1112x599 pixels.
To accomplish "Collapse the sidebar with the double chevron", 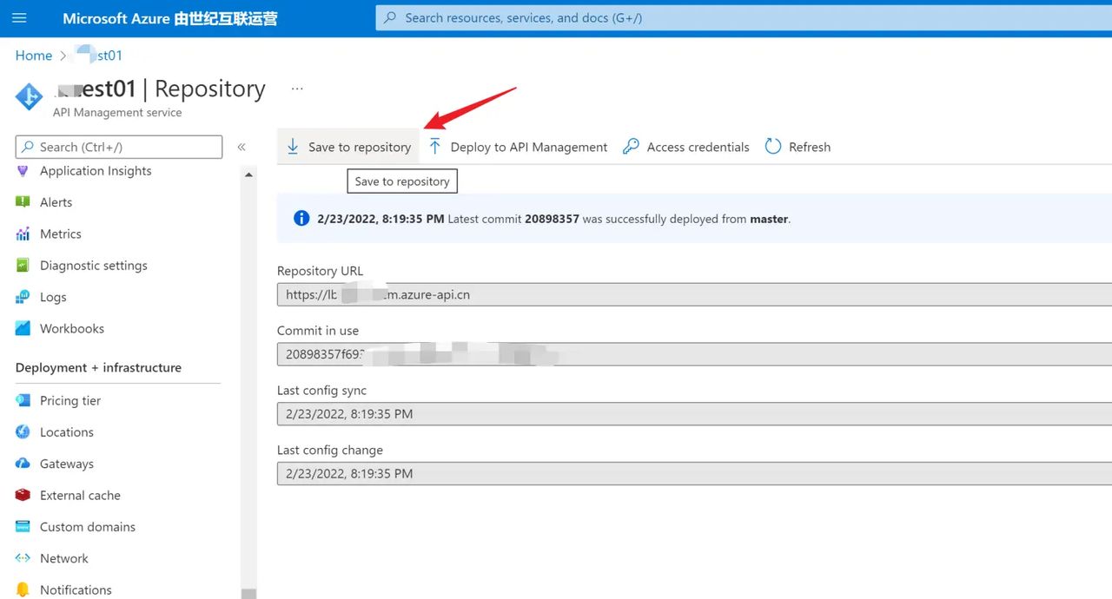I will point(242,148).
